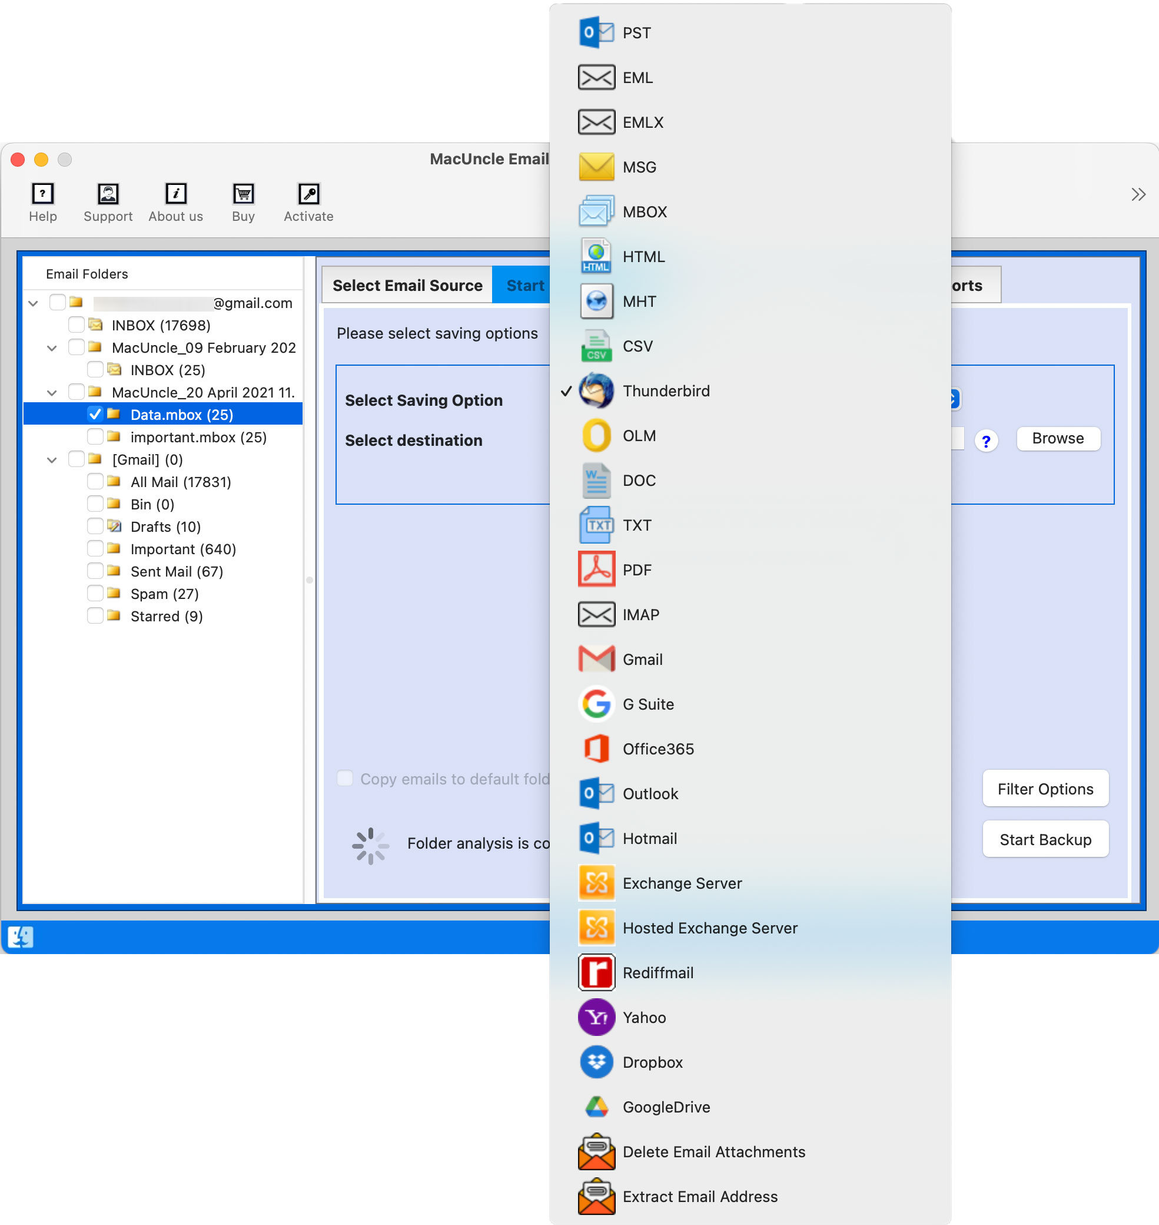
Task: Select Gmail from the format list
Action: coord(643,659)
